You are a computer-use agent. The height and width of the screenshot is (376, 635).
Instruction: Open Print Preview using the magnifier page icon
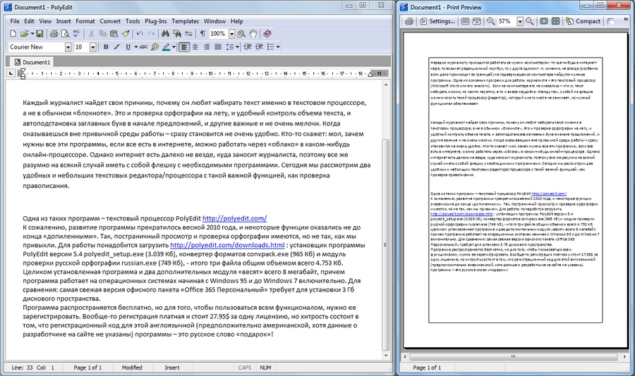(x=65, y=34)
